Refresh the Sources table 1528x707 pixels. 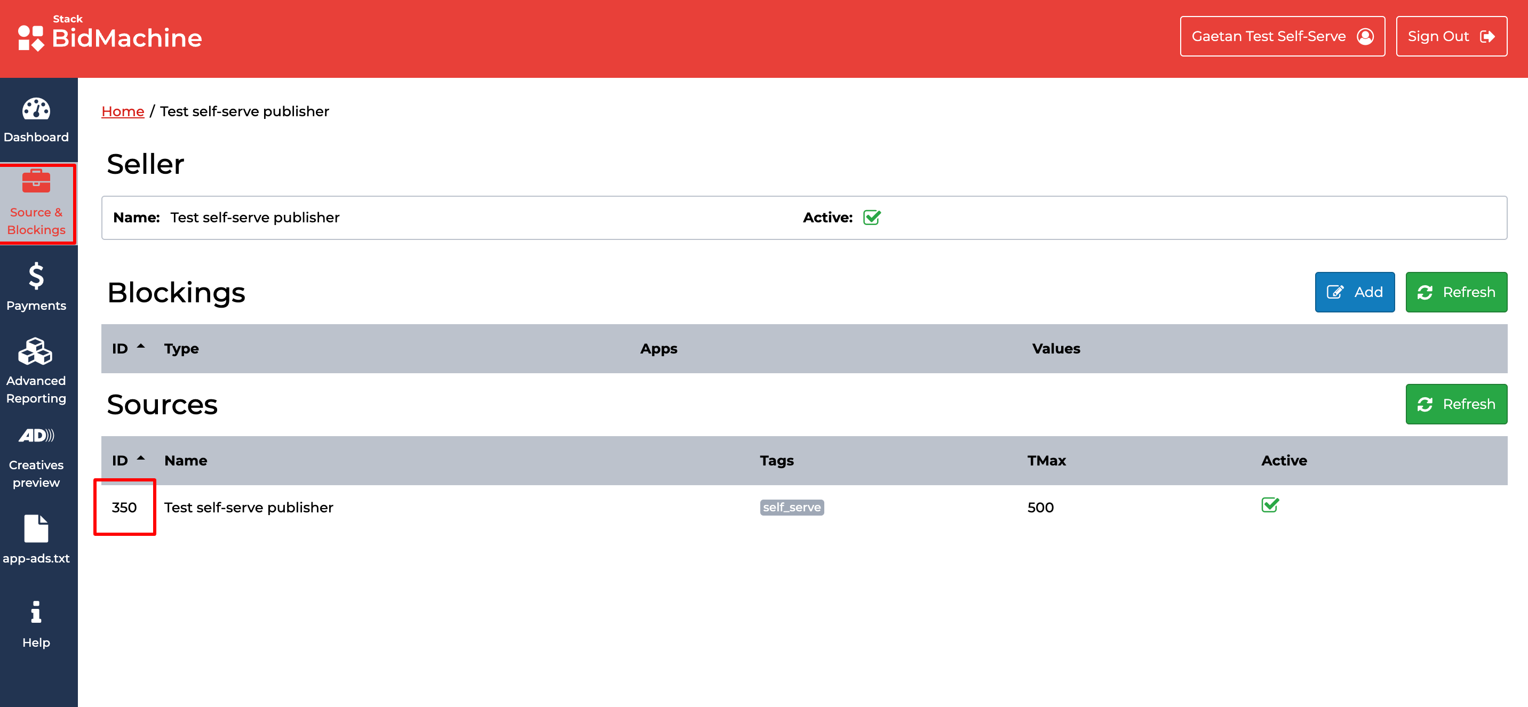[1455, 404]
